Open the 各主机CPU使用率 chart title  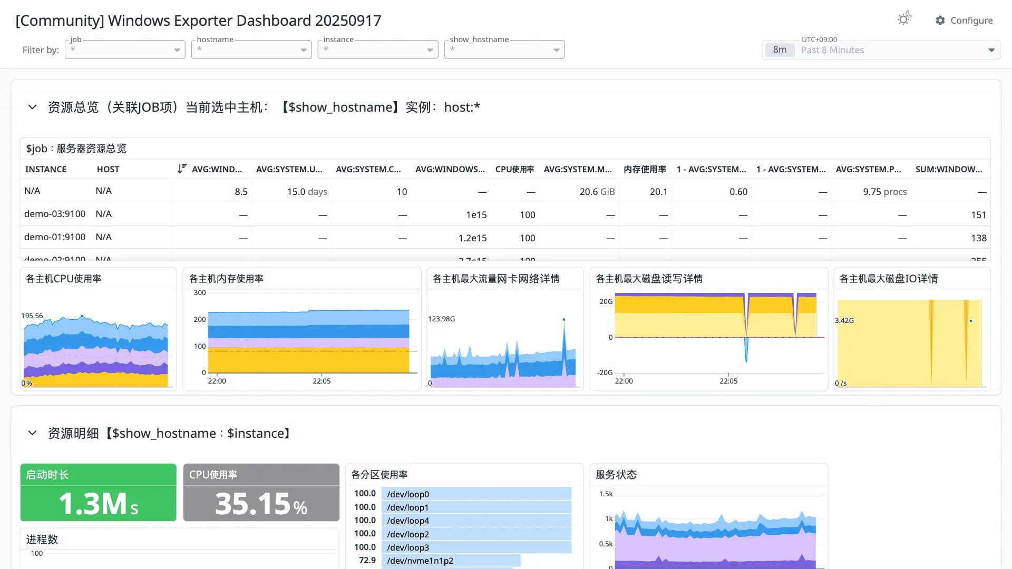[63, 279]
